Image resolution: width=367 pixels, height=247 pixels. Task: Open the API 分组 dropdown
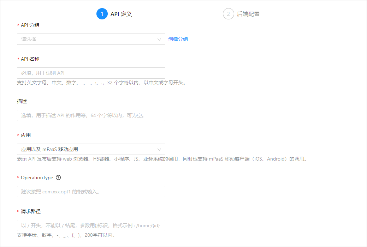[x=91, y=39]
